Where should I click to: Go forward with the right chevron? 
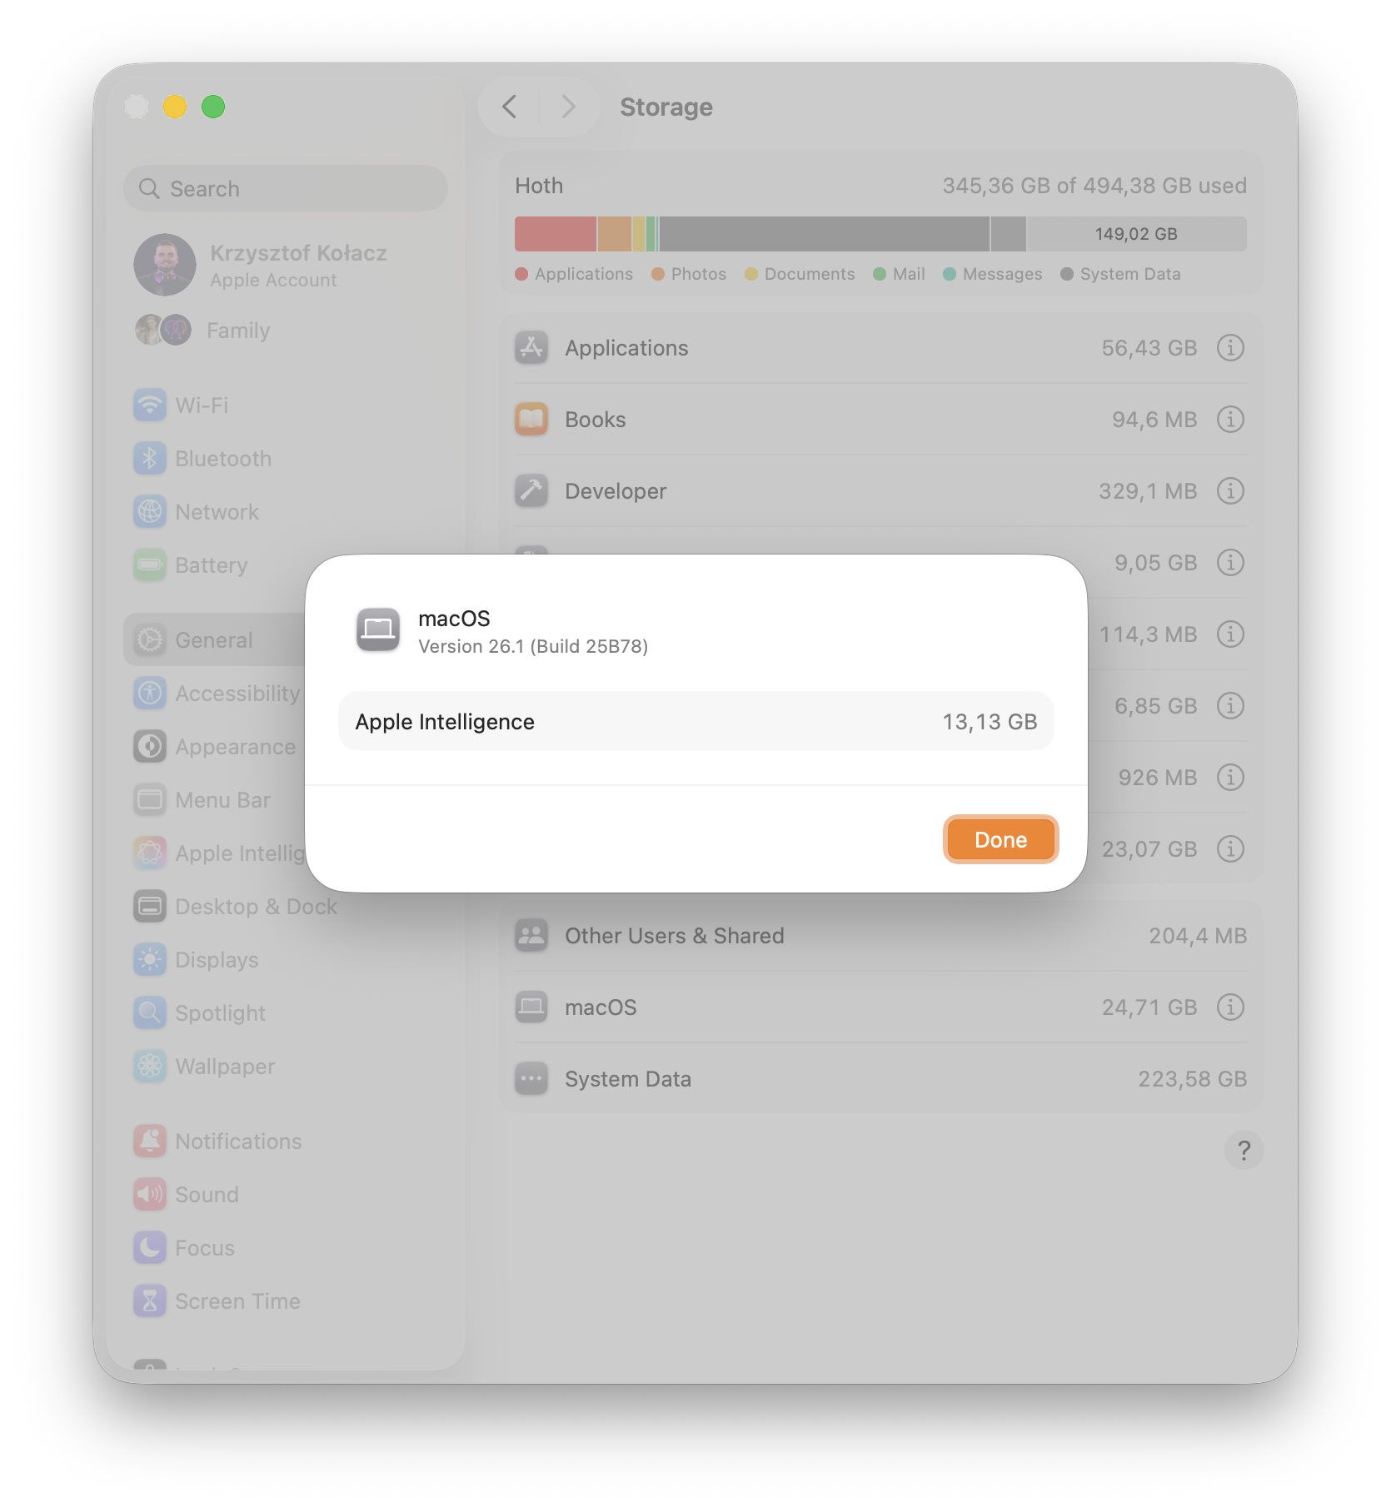click(x=568, y=107)
